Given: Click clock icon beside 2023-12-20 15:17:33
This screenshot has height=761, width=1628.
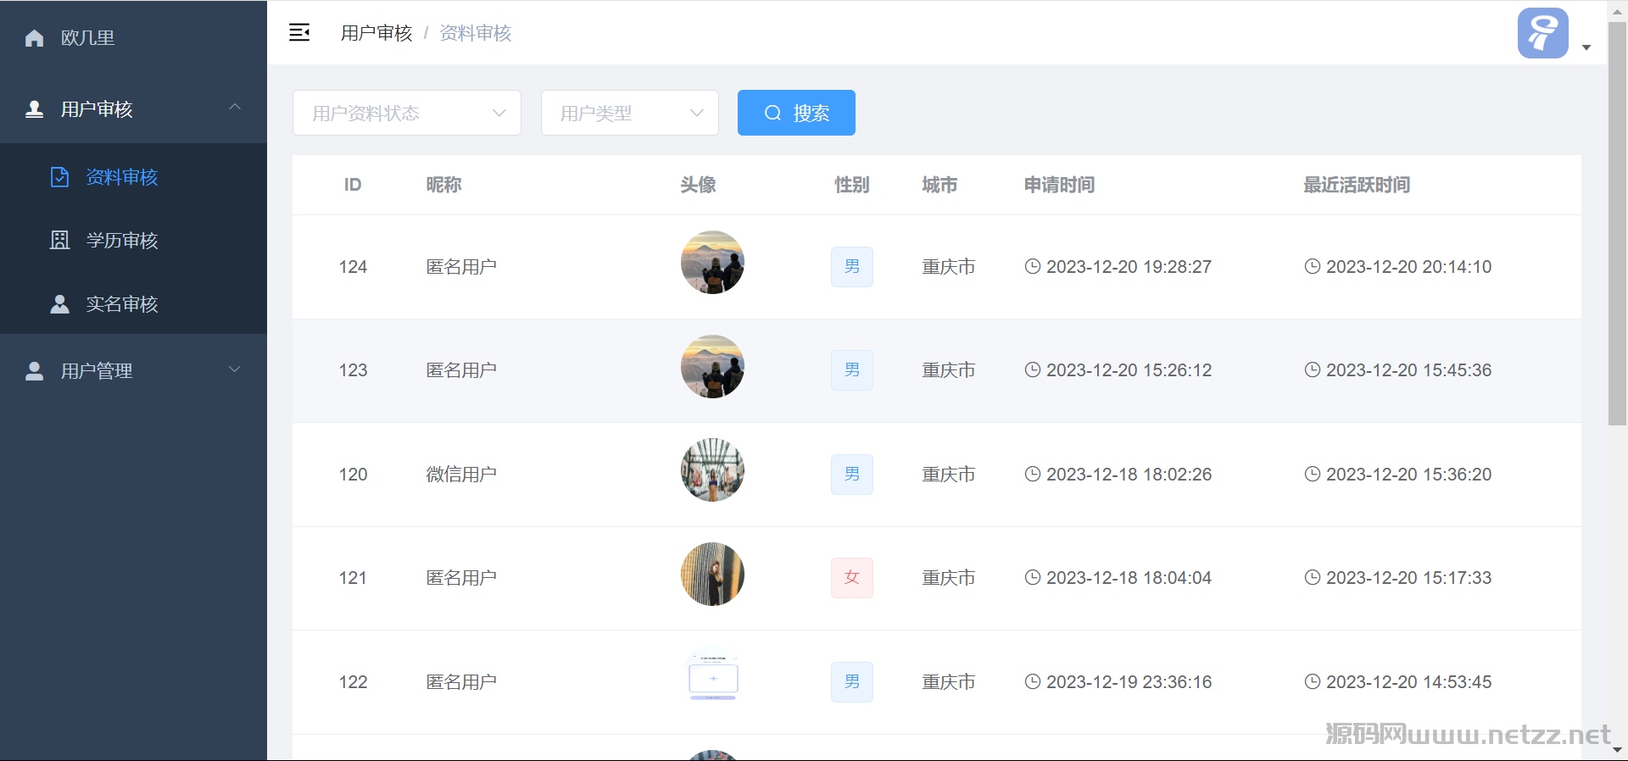Looking at the screenshot, I should [1312, 577].
